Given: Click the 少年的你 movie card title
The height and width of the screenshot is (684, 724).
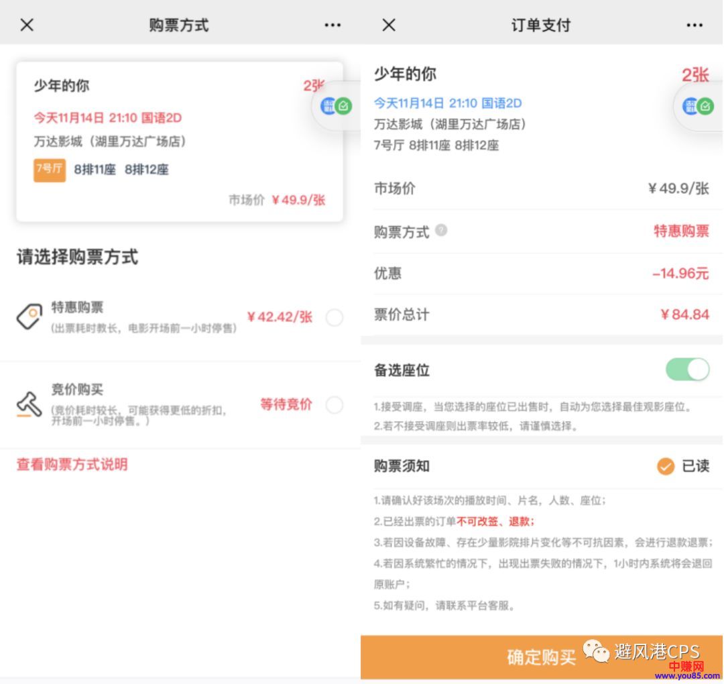Looking at the screenshot, I should point(62,86).
